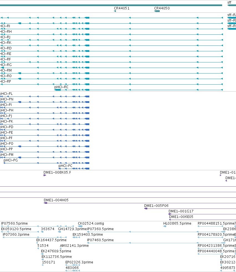This screenshot has width=236, height=272.
Task: Select the GH14729.3prime EST label
Action: tap(72, 229)
